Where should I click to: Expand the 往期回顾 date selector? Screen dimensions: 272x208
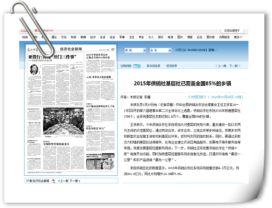point(137,66)
